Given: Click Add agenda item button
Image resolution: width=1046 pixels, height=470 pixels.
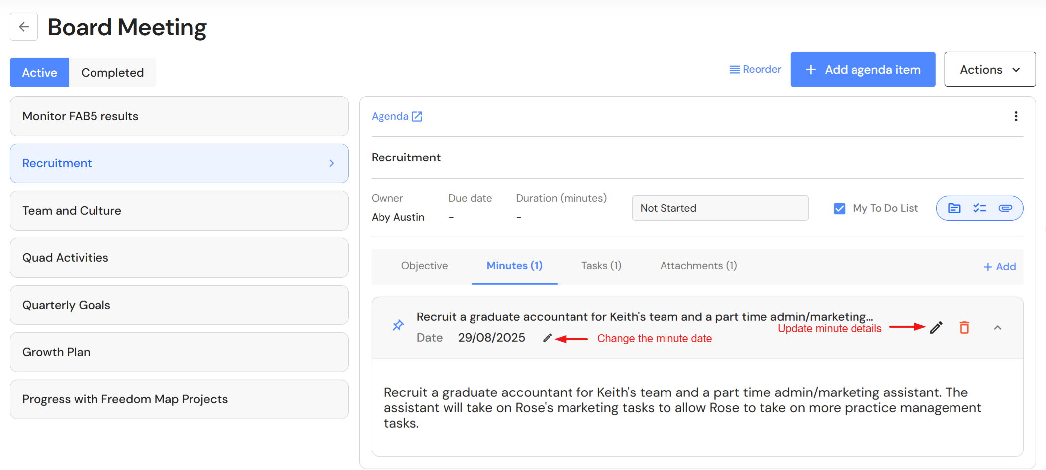Looking at the screenshot, I should pos(863,70).
